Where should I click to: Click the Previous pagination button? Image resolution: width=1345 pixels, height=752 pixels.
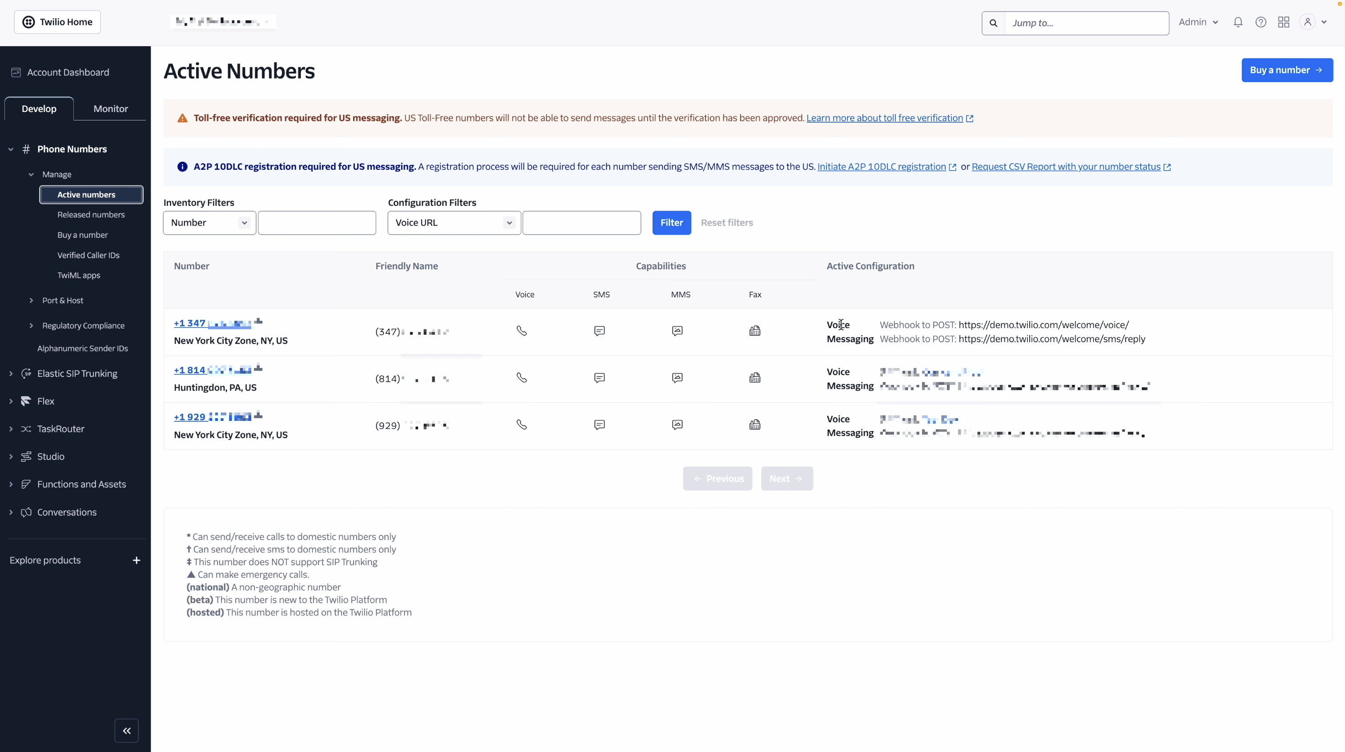point(717,479)
